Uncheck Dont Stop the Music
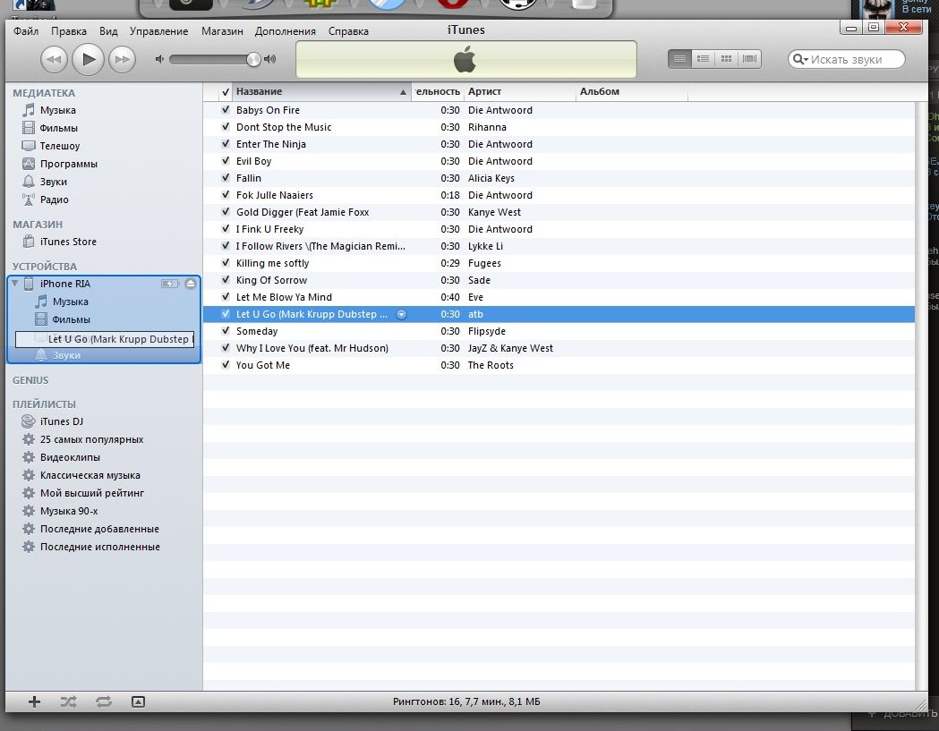The height and width of the screenshot is (731, 939). (226, 126)
